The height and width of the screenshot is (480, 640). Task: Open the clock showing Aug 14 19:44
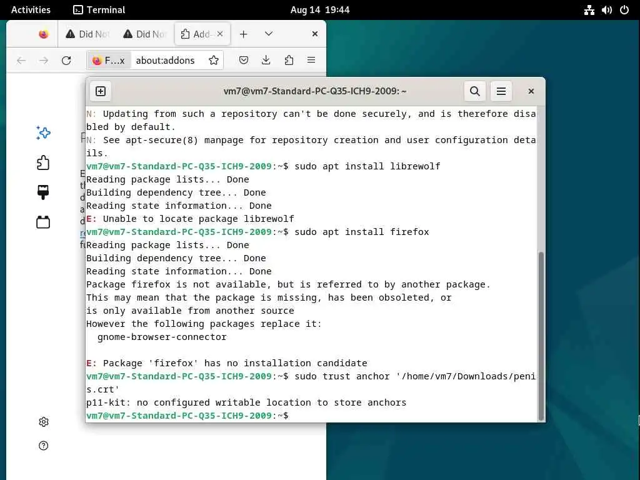click(x=319, y=10)
